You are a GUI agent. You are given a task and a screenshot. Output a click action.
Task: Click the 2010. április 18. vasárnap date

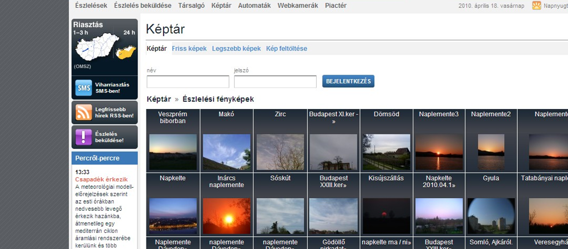click(x=491, y=6)
